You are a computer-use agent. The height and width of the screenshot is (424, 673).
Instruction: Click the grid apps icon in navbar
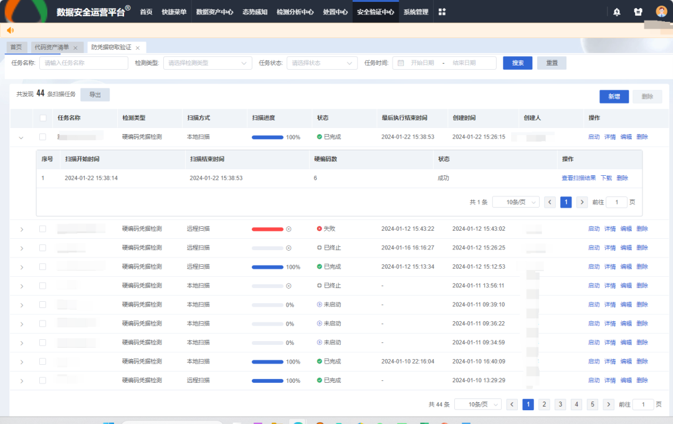(442, 12)
